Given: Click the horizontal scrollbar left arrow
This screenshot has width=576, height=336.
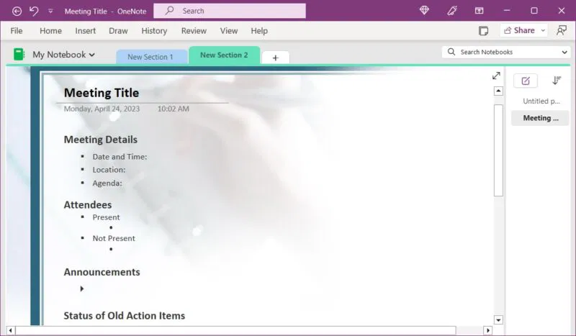Looking at the screenshot, I should 10,330.
